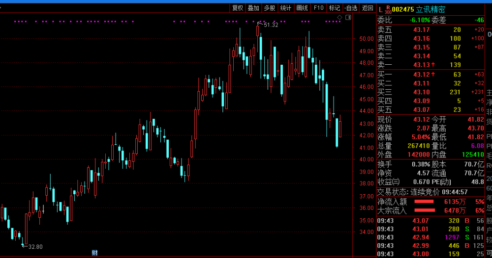Click the R300 badge icon
The image size is (492, 258).
click(388, 10)
